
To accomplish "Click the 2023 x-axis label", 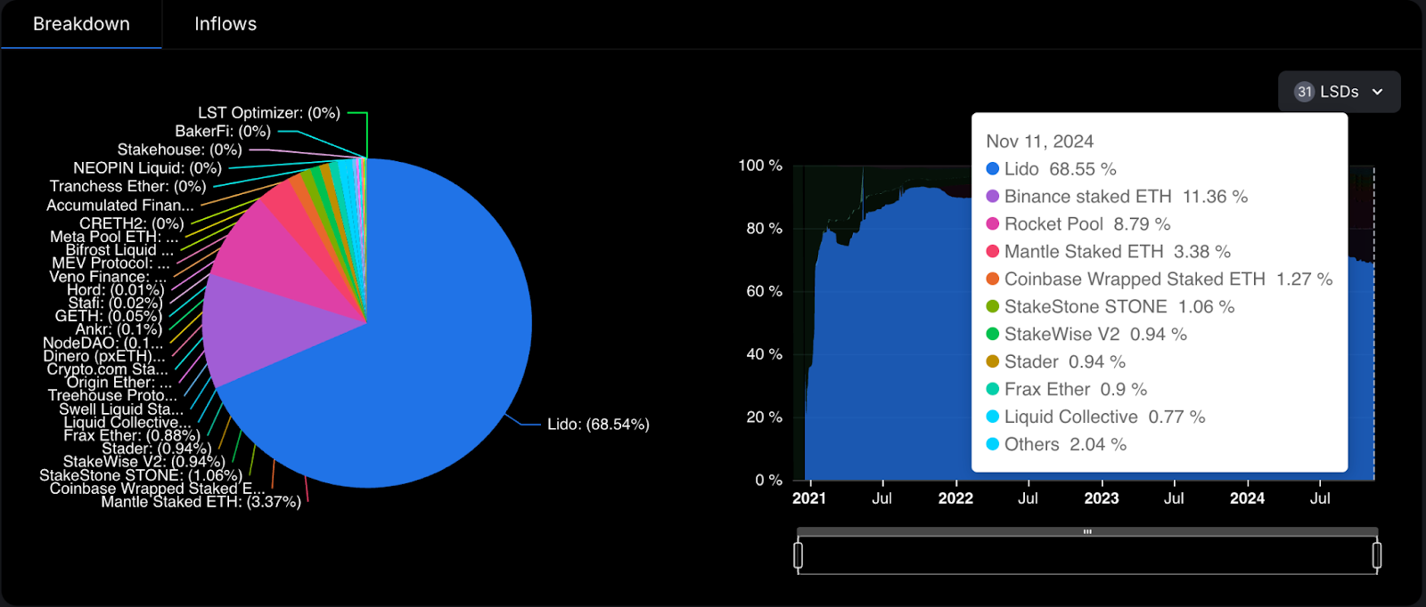I will tap(1102, 498).
